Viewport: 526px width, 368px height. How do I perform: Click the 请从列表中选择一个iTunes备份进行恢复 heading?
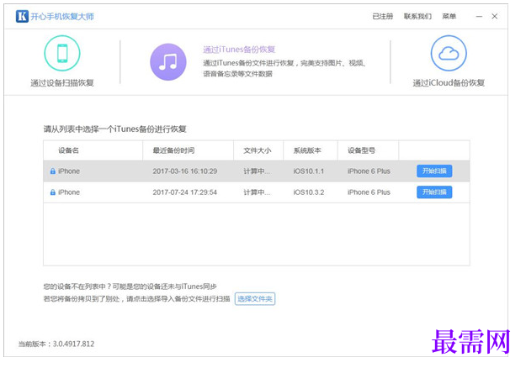coord(114,129)
